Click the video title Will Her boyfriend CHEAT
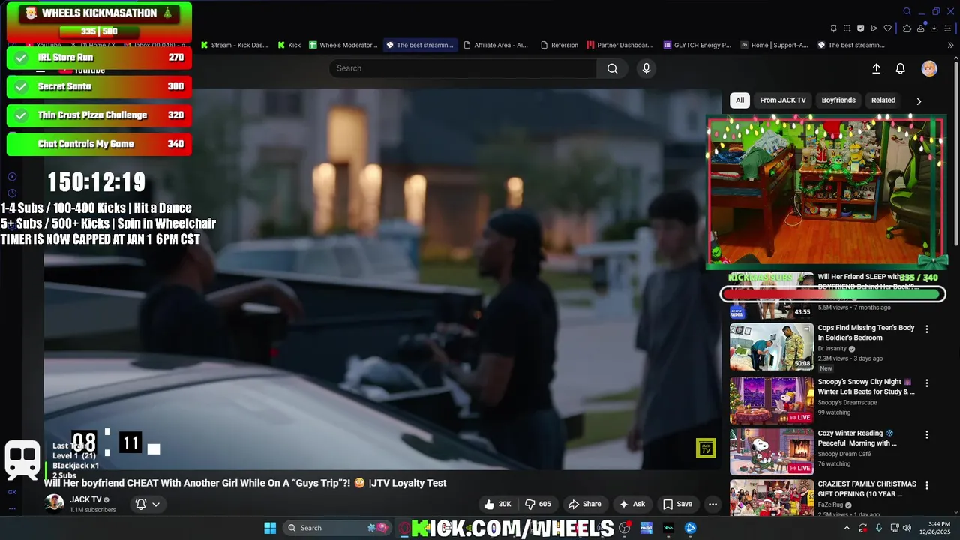The image size is (960, 540). [x=245, y=483]
